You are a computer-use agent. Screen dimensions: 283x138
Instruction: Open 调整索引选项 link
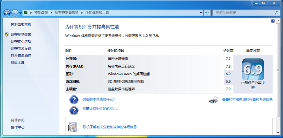(21, 41)
